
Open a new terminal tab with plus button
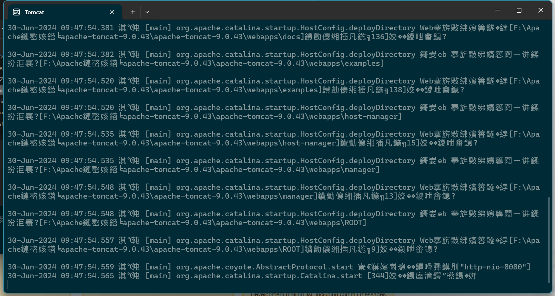coord(133,12)
